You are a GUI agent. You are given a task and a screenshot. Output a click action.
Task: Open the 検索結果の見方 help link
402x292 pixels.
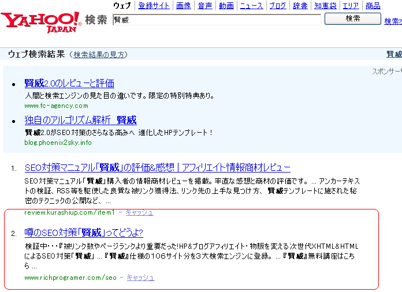tap(99, 55)
